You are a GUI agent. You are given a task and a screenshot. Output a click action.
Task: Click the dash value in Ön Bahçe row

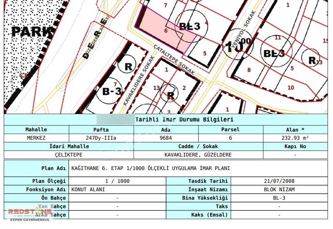coord(117,198)
